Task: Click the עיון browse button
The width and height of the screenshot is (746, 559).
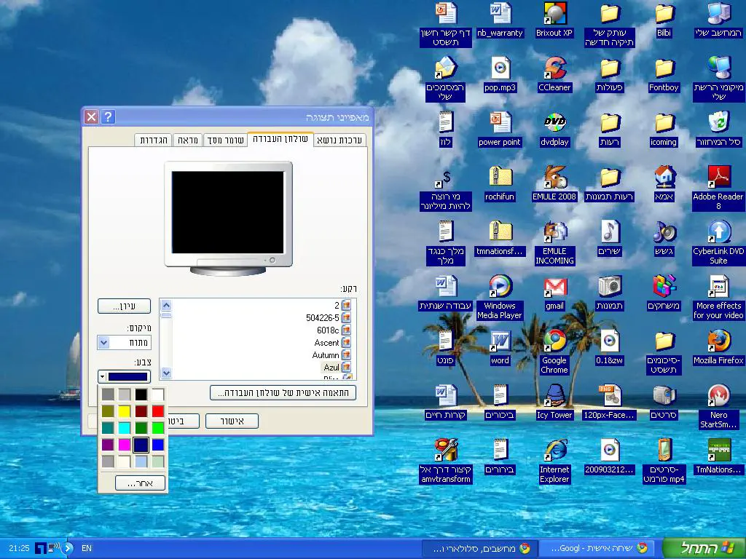Action: 124,306
